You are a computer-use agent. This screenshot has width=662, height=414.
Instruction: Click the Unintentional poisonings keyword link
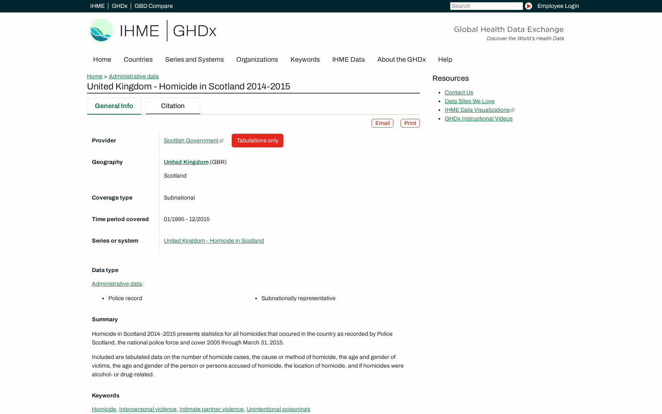click(278, 409)
